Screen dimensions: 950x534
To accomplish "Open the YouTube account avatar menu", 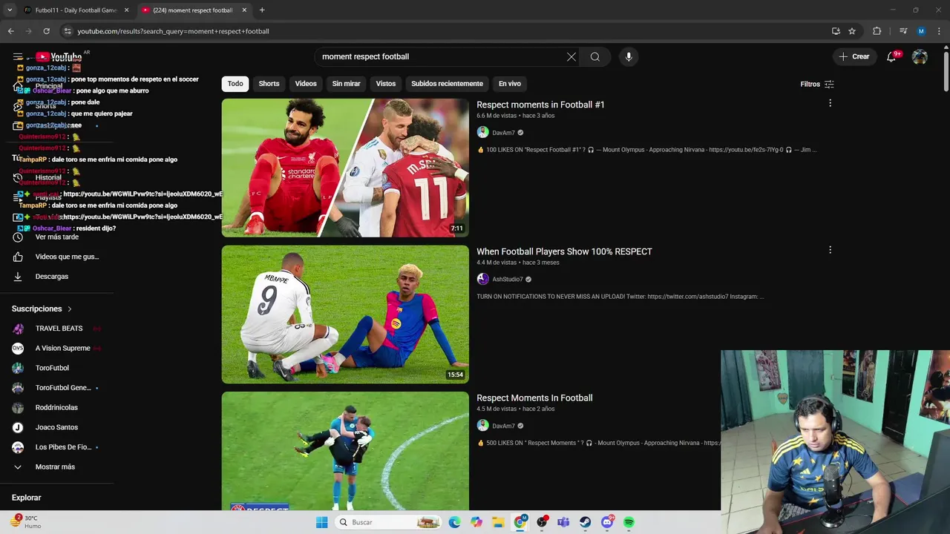I will point(920,57).
